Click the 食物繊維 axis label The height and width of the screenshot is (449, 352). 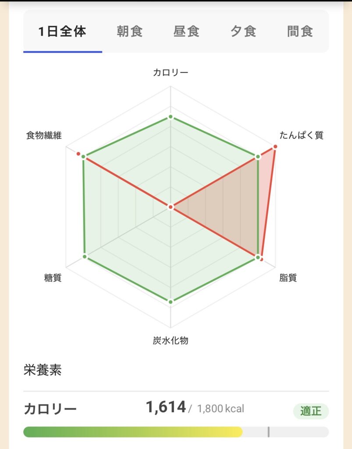tap(44, 135)
